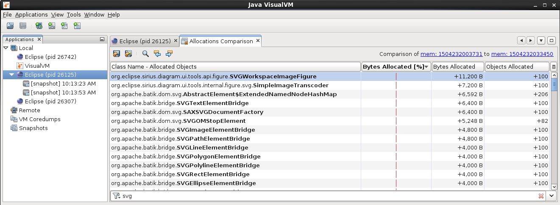Screen dimensions: 560x205
Task: Click VisualVM application icon in tree
Action: pyautogui.click(x=20, y=66)
